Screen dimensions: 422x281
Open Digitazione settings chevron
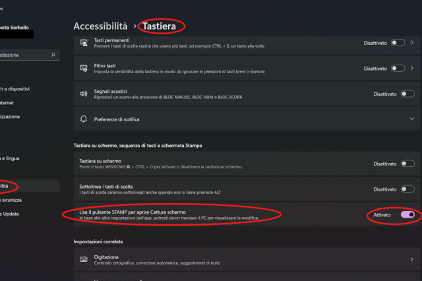tap(412, 260)
